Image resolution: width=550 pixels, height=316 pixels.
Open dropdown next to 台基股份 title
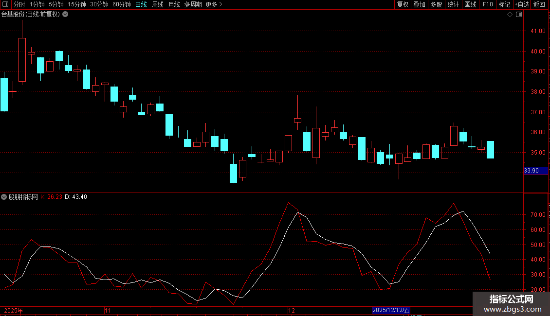pyautogui.click(x=65, y=15)
